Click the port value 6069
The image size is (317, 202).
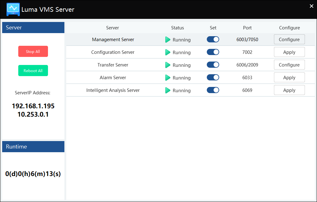click(x=247, y=90)
